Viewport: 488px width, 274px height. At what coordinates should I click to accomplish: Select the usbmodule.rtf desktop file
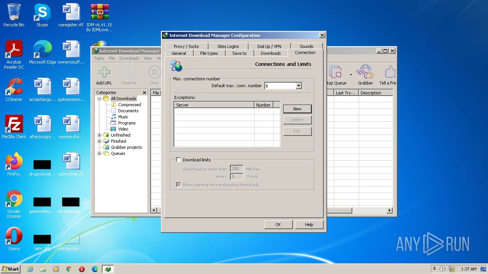71,164
